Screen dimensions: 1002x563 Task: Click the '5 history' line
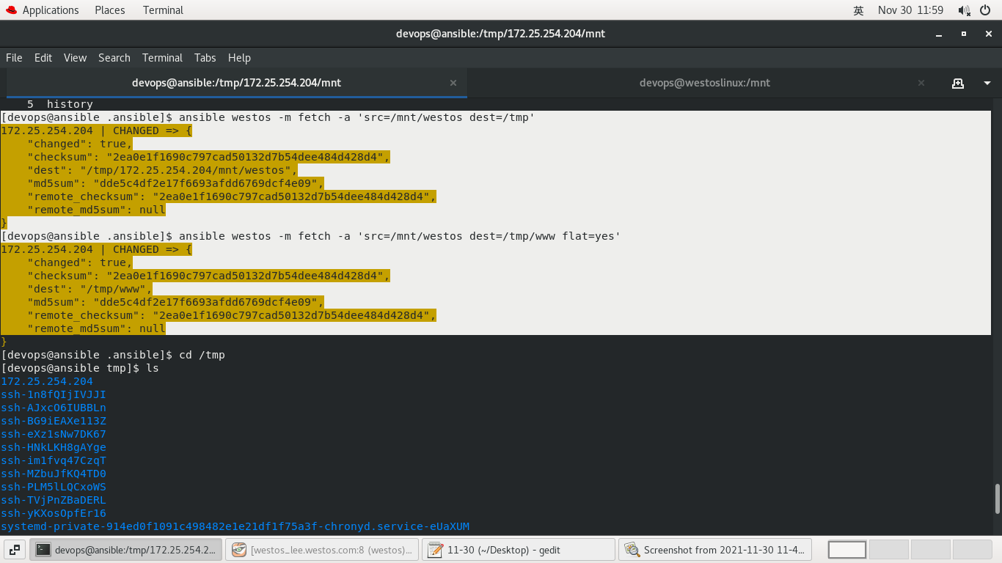point(60,104)
